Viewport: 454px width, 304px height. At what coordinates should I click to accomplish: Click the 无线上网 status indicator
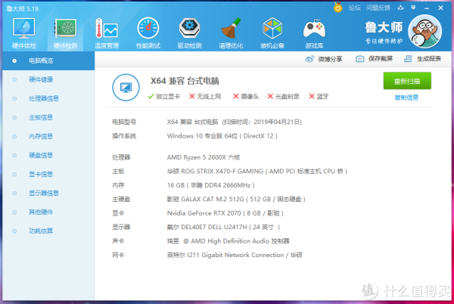(x=205, y=97)
